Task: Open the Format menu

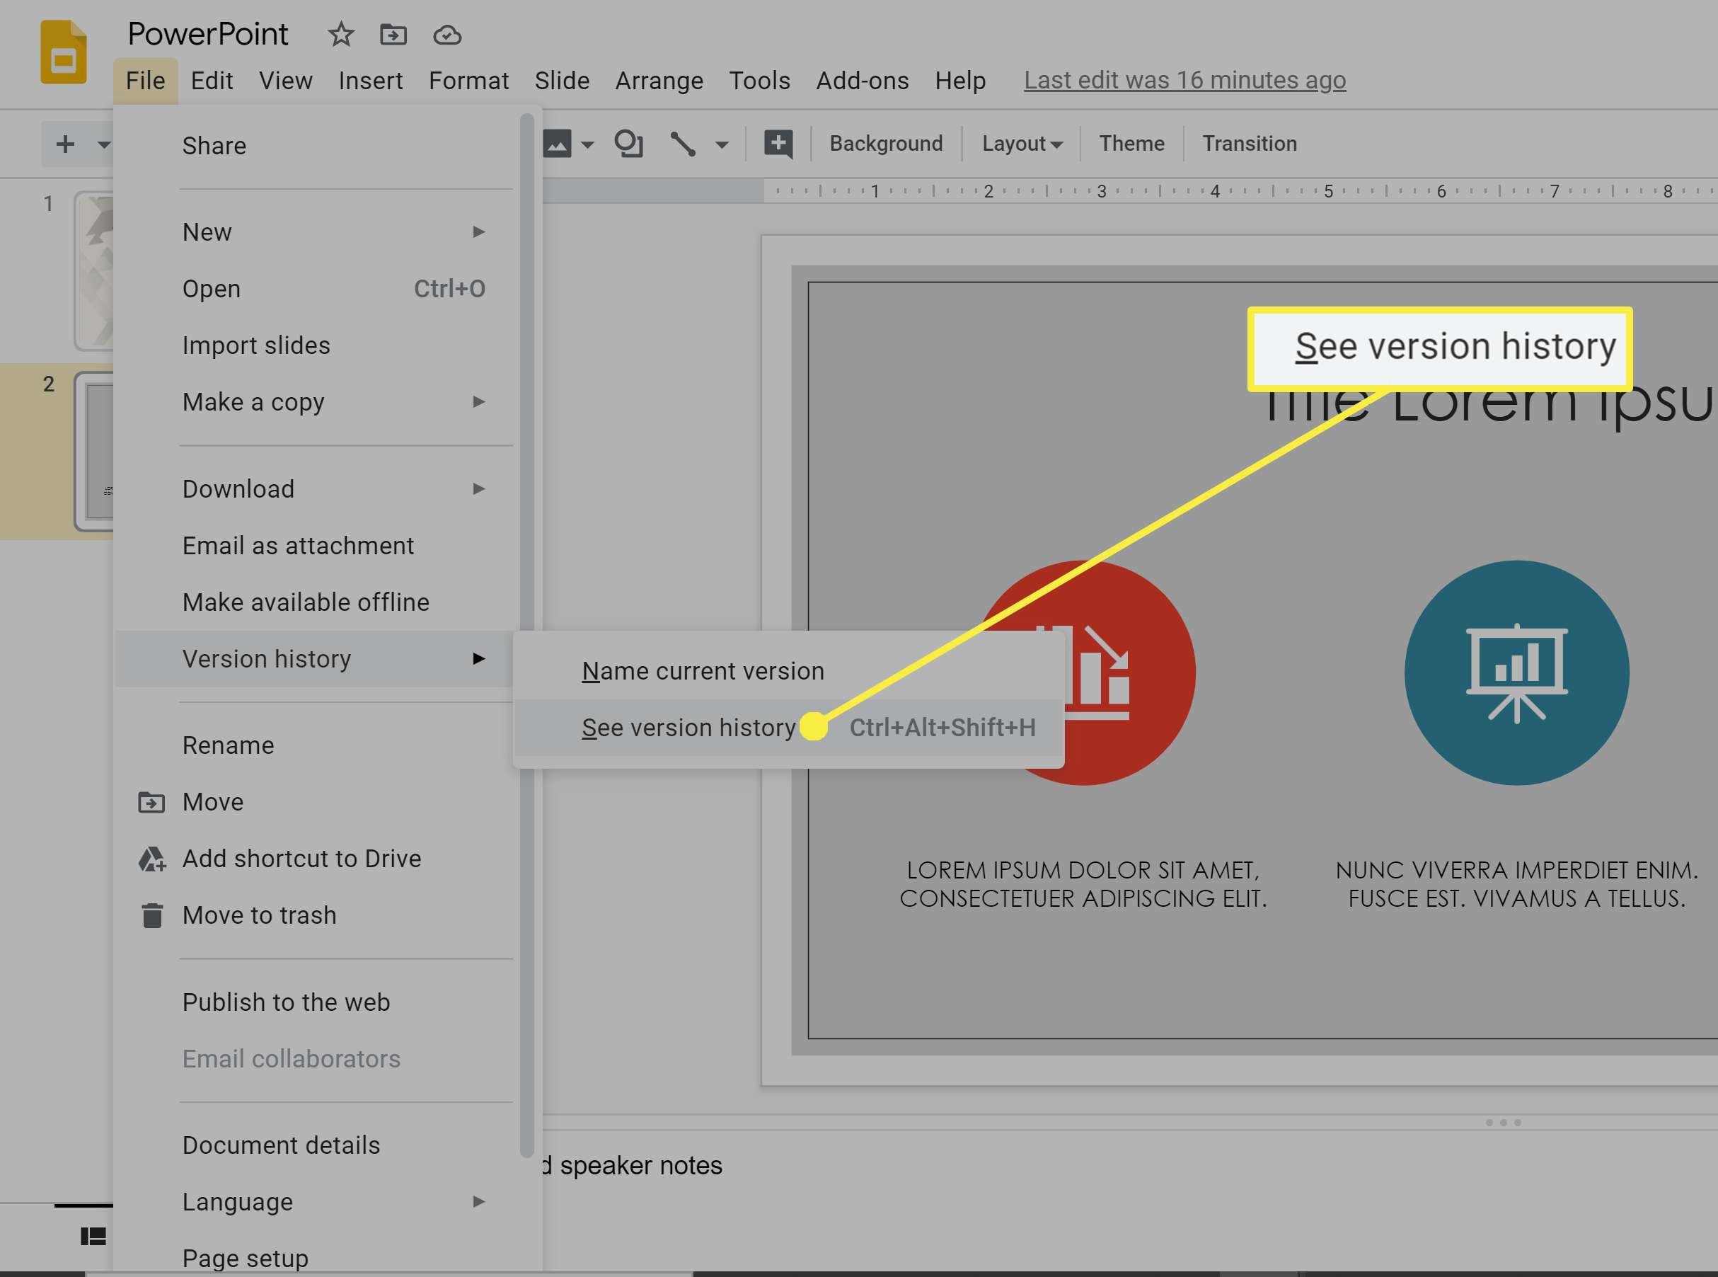Action: (x=468, y=81)
